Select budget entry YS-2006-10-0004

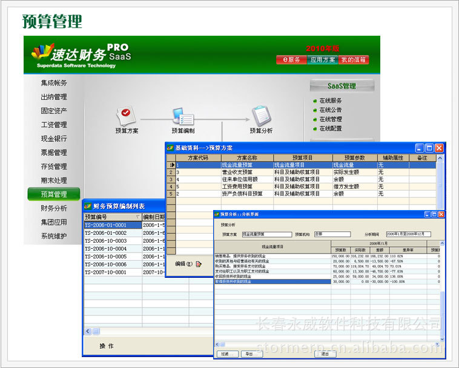[x=113, y=249]
